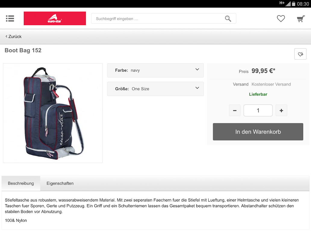Open the boot bag product image

click(53, 113)
